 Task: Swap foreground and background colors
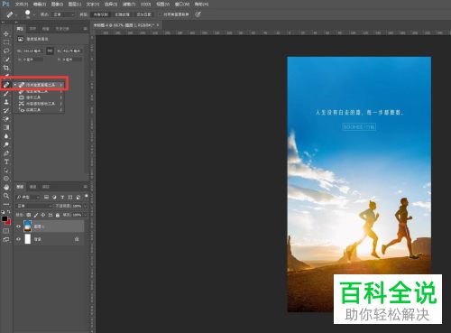pos(9,212)
